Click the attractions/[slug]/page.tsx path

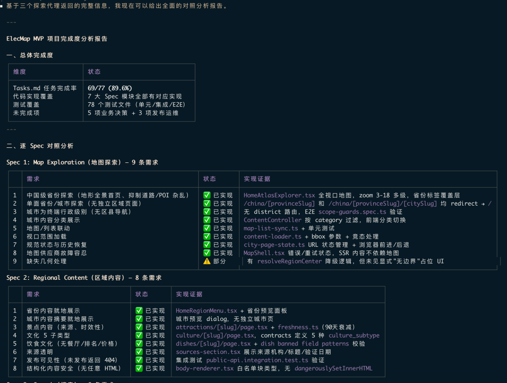(222, 327)
